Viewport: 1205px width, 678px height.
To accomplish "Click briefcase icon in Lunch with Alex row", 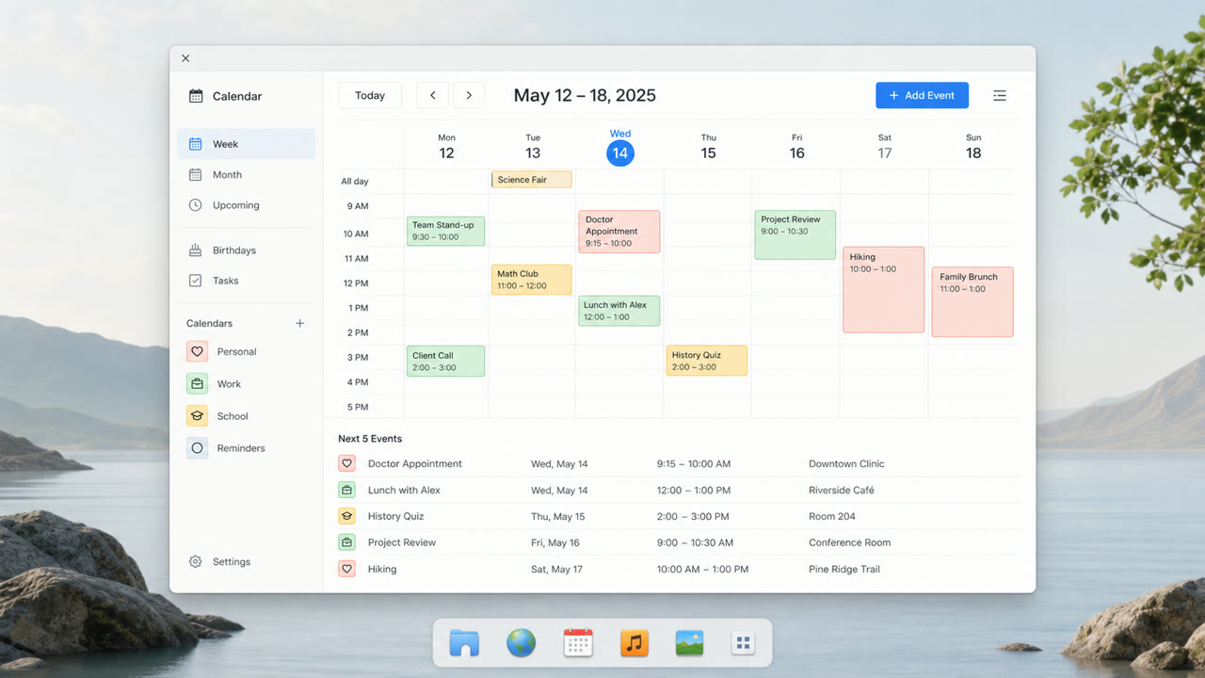I will point(346,490).
